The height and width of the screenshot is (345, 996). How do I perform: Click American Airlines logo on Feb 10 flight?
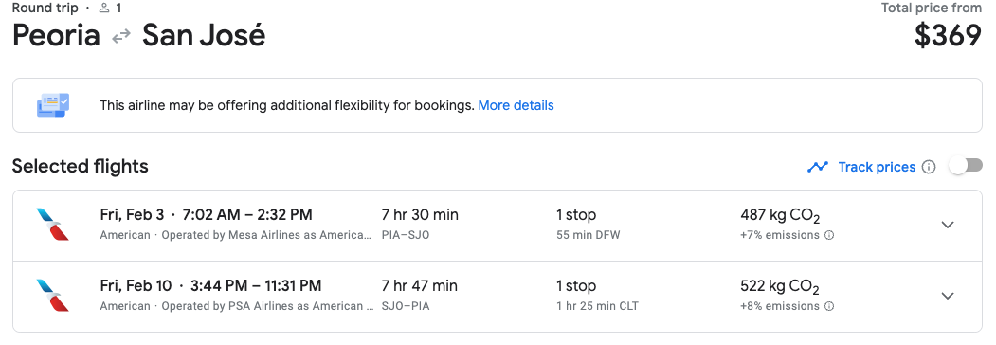(53, 296)
